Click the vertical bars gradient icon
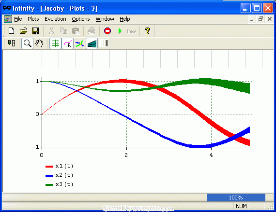The image size is (276, 212). [x=104, y=43]
